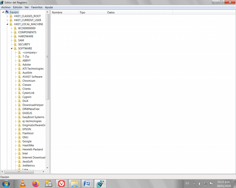Click the volume speaker tray icon
The width and height of the screenshot is (236, 188).
pos(200,184)
